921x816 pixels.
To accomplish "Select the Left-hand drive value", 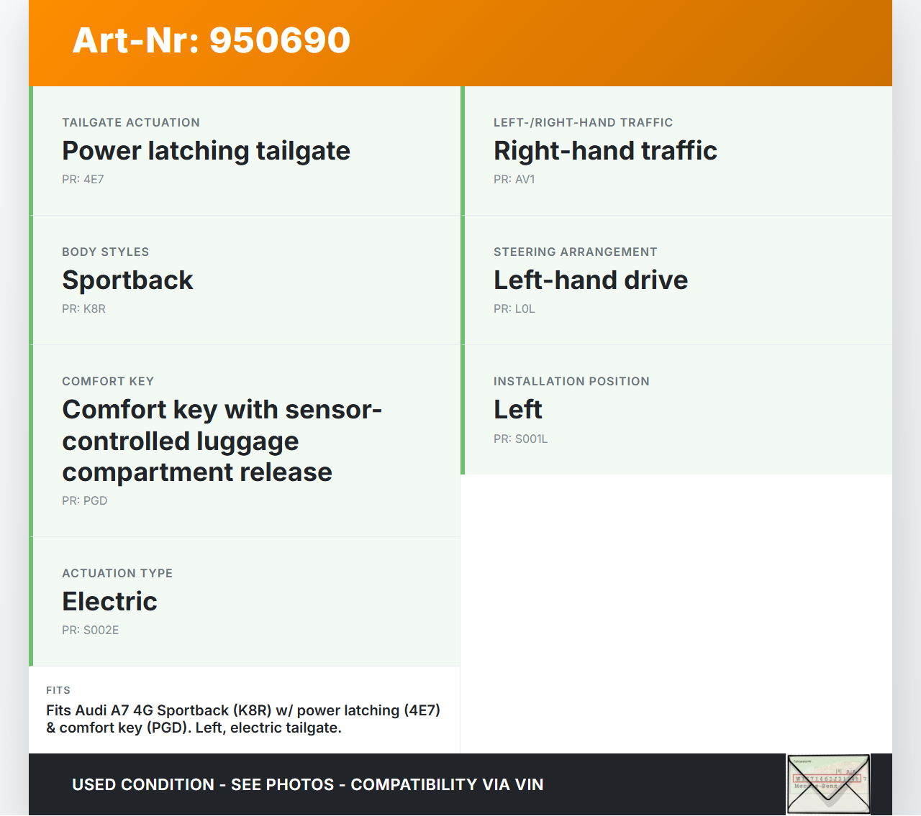I will 590,280.
